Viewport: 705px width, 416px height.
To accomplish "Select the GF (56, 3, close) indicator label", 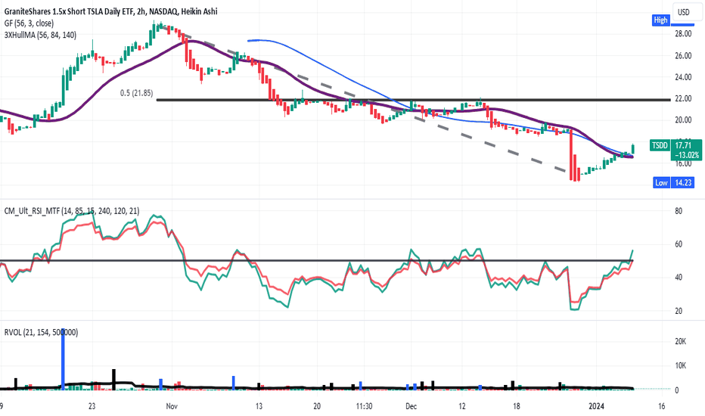I will (x=30, y=23).
